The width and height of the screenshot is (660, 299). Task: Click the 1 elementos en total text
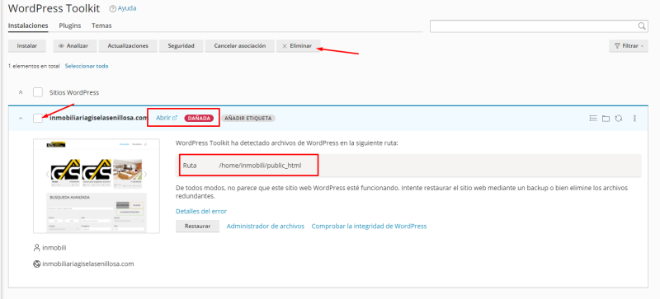click(34, 66)
